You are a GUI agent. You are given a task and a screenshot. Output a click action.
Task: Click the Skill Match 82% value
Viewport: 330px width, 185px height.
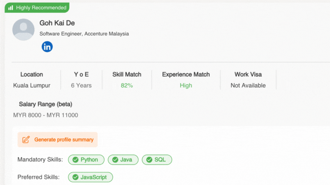(x=127, y=85)
